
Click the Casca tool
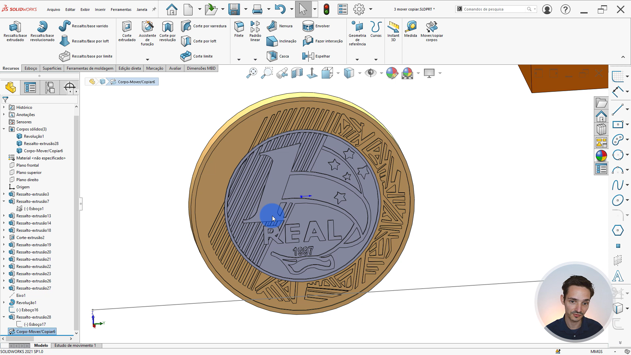[278, 56]
